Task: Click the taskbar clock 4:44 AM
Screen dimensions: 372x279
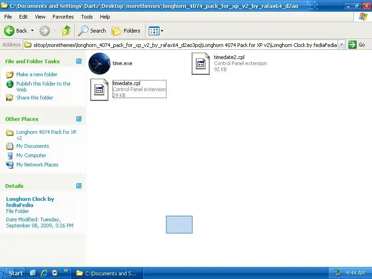Action: (x=355, y=273)
